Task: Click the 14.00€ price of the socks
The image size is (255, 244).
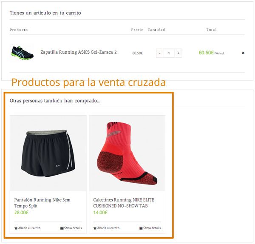Action: click(x=100, y=213)
